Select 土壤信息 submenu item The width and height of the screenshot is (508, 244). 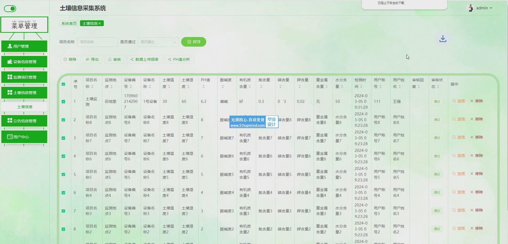coord(25,107)
